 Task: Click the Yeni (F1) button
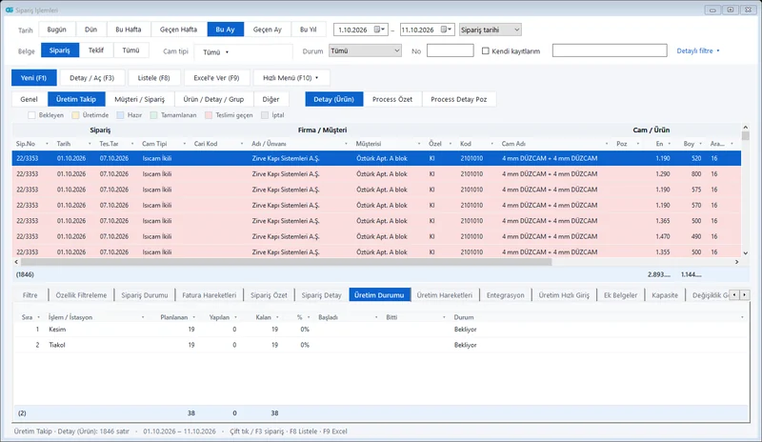[34, 78]
